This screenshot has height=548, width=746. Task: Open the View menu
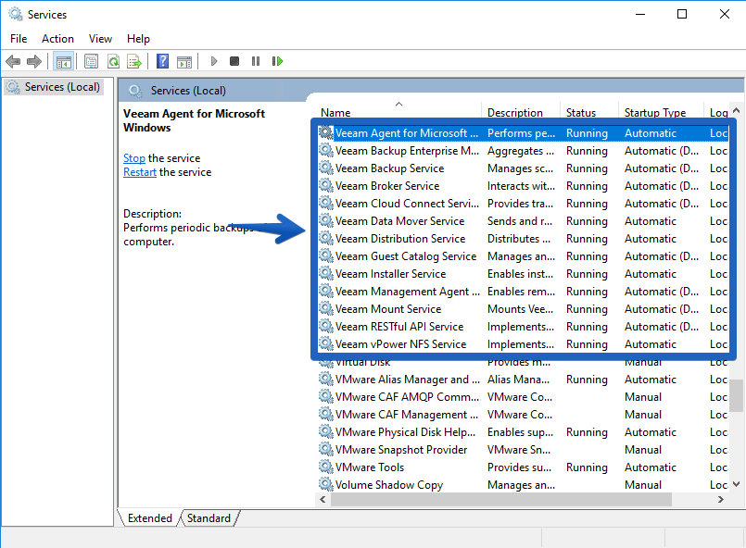click(100, 39)
